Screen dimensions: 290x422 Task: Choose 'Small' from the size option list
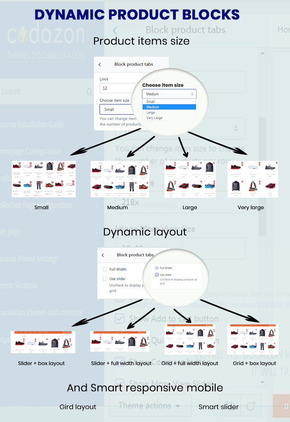(169, 102)
